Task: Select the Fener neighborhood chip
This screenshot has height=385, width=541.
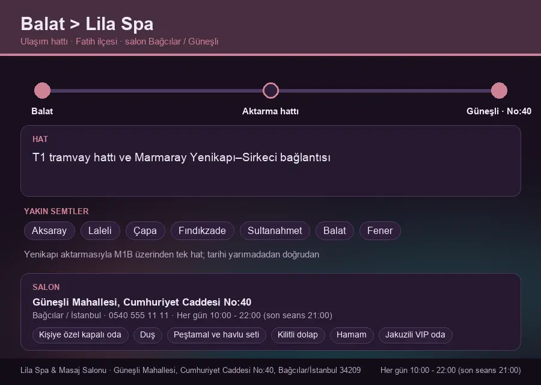Action: click(x=380, y=230)
